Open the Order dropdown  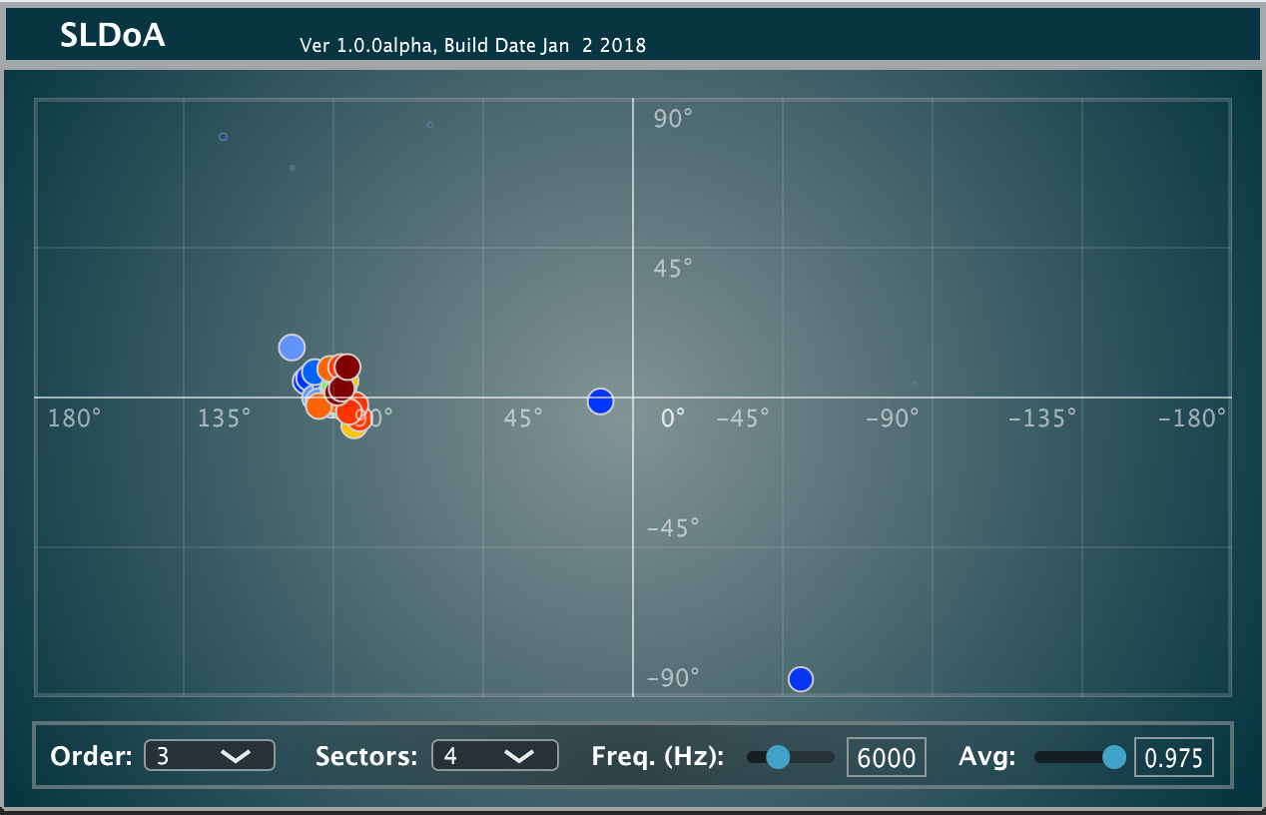(x=209, y=756)
